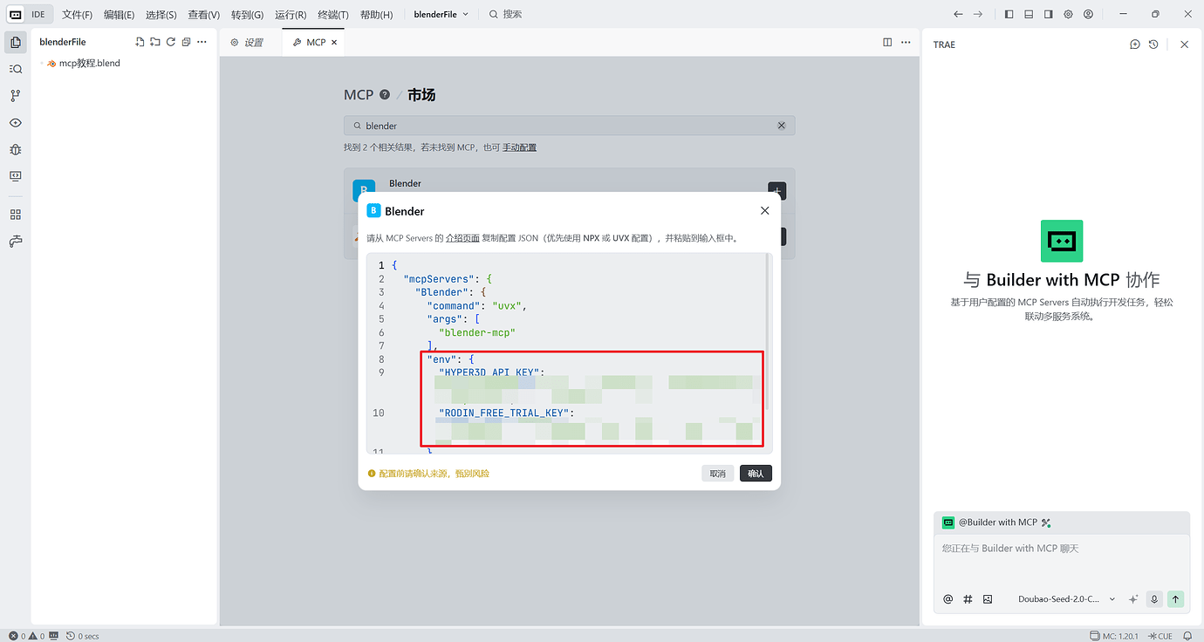1204x642 pixels.
Task: Cancel the dialog with 取消 button
Action: pos(717,474)
